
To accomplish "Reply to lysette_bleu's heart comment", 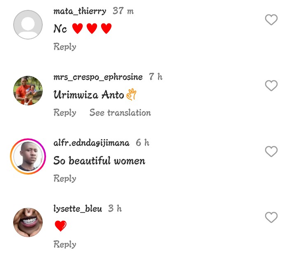I will pyautogui.click(x=65, y=245).
